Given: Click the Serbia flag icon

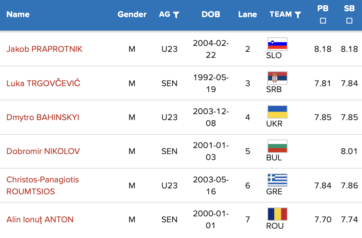Looking at the screenshot, I should (x=277, y=78).
